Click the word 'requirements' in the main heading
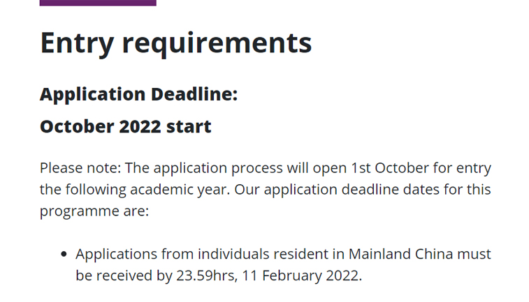The image size is (529, 302). [x=217, y=43]
